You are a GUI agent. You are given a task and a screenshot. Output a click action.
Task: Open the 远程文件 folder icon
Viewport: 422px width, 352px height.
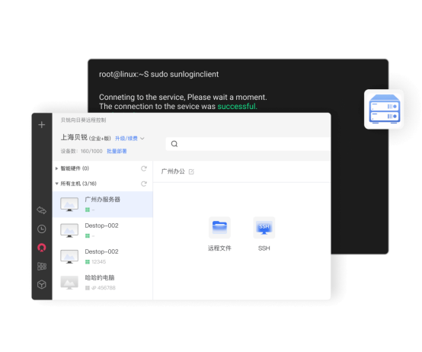(x=219, y=227)
